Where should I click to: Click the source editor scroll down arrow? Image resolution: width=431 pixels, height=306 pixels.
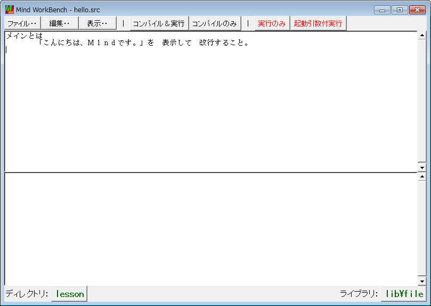pos(422,167)
